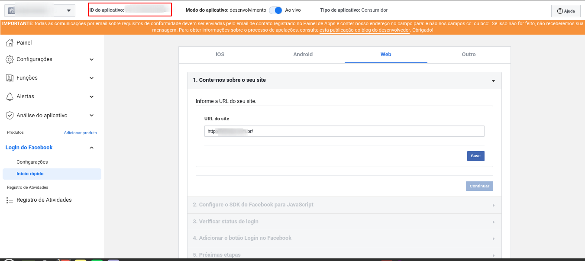Click the Alertas bell icon
The image size is (585, 261).
point(10,97)
